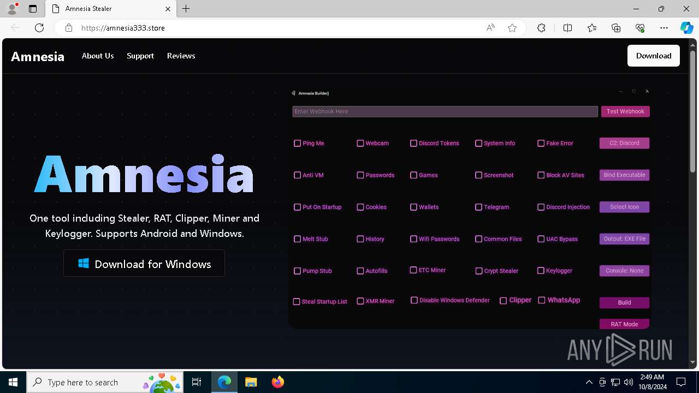699x393 pixels.
Task: Open the Favorites list icon
Action: click(592, 28)
